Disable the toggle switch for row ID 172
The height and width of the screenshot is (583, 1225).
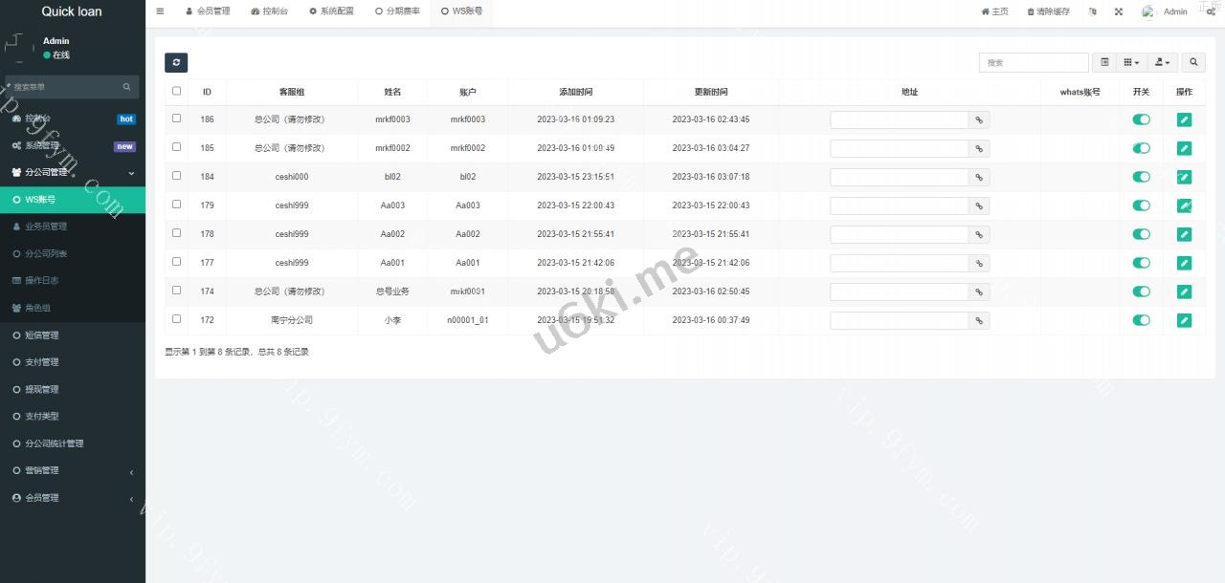coord(1141,320)
